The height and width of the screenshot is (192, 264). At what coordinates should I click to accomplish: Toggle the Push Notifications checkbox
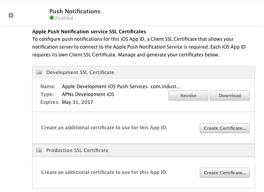click(11, 15)
